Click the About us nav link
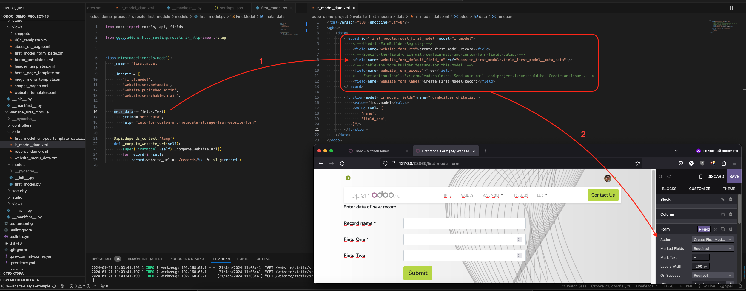 (x=467, y=195)
